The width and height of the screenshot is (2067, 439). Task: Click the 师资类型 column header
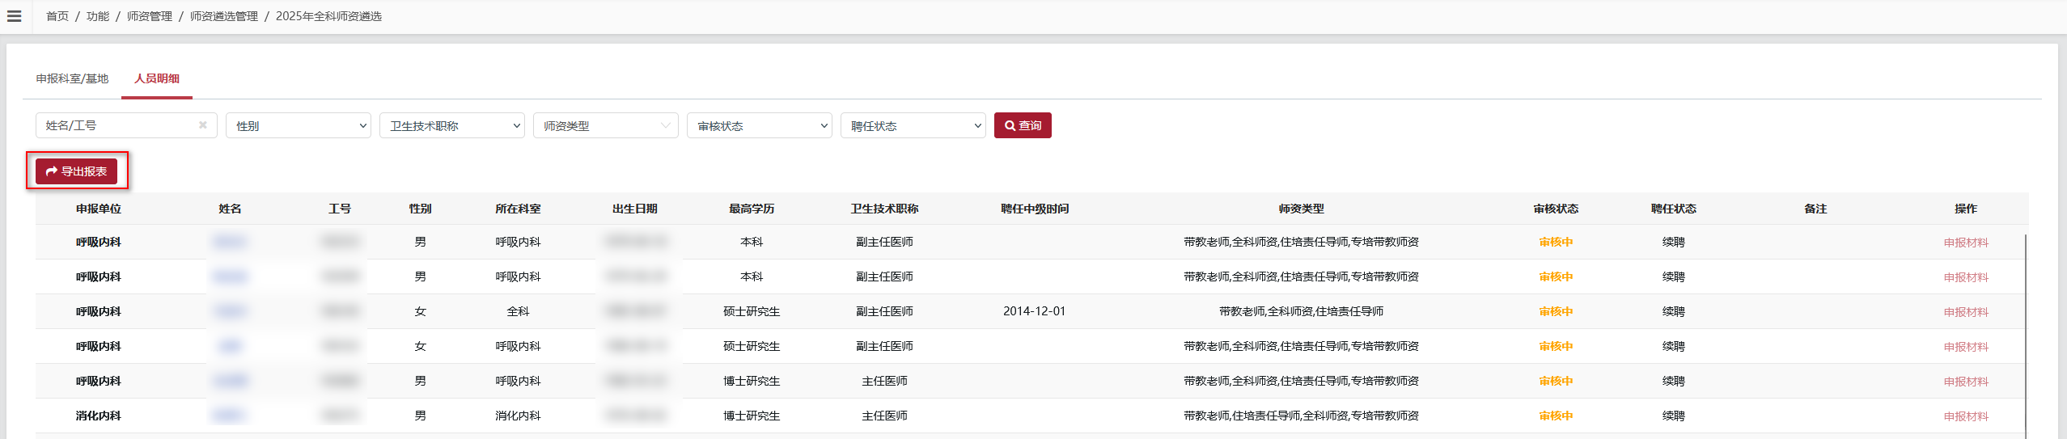[x=1301, y=209]
